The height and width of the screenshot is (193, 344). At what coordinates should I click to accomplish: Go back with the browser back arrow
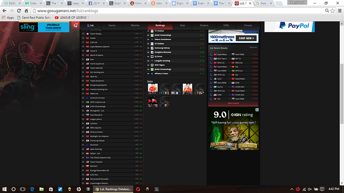click(x=4, y=11)
